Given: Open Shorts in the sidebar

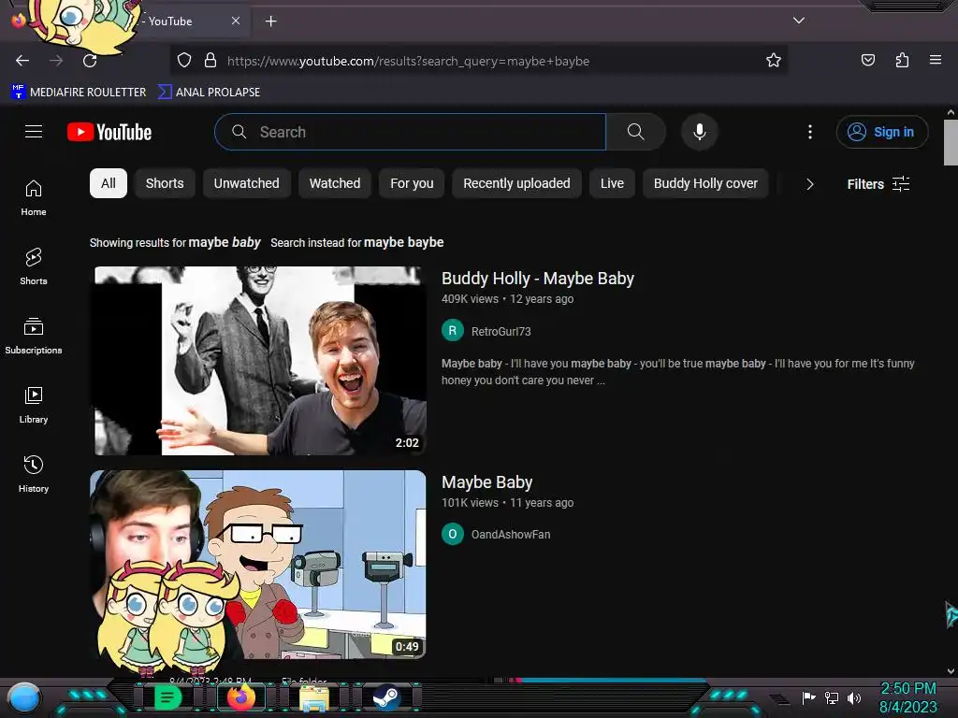Looking at the screenshot, I should click(x=34, y=266).
